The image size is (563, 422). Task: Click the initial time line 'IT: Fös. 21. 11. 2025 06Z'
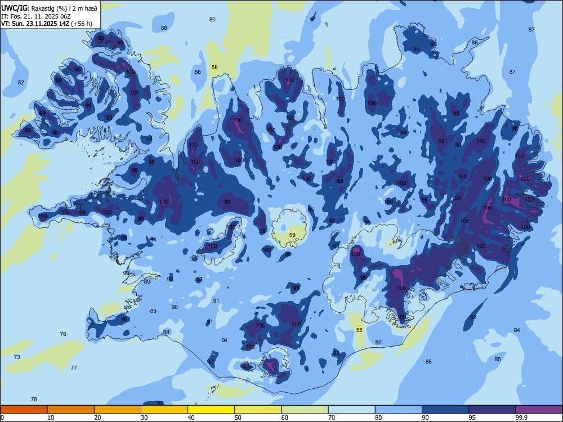(36, 16)
